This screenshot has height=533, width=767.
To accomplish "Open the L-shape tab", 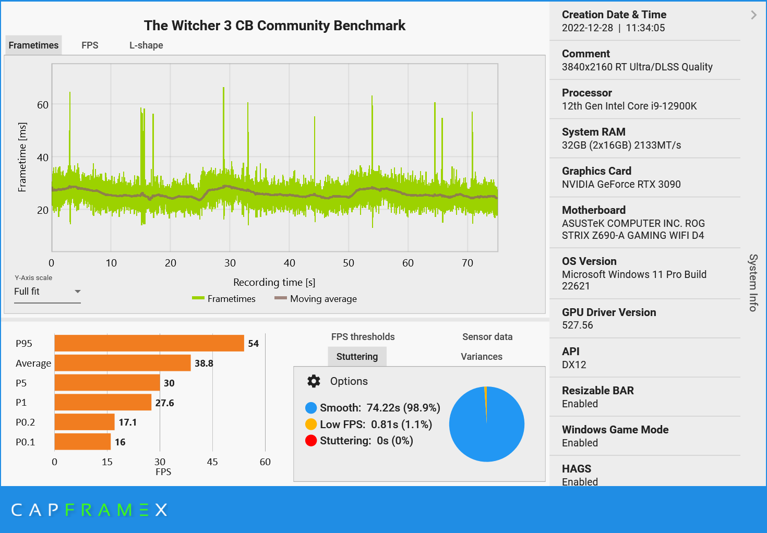I will [x=146, y=45].
